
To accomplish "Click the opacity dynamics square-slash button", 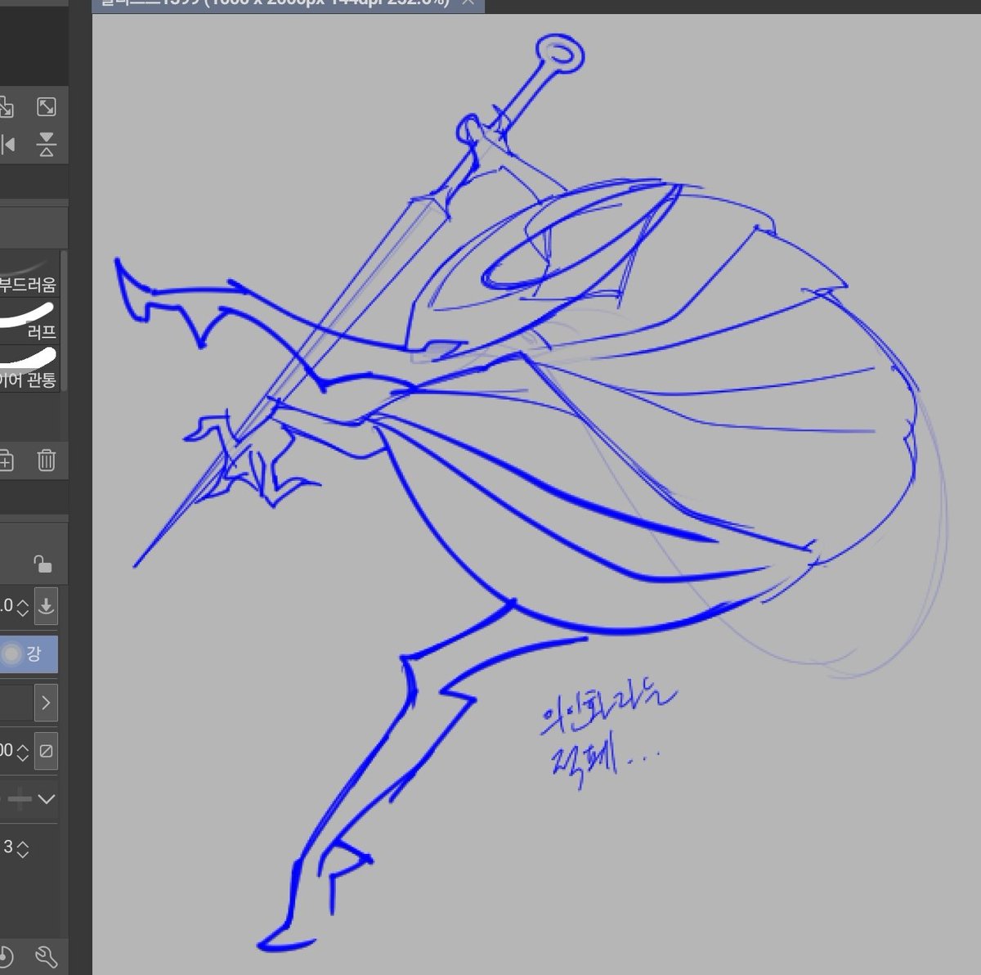I will click(x=47, y=751).
